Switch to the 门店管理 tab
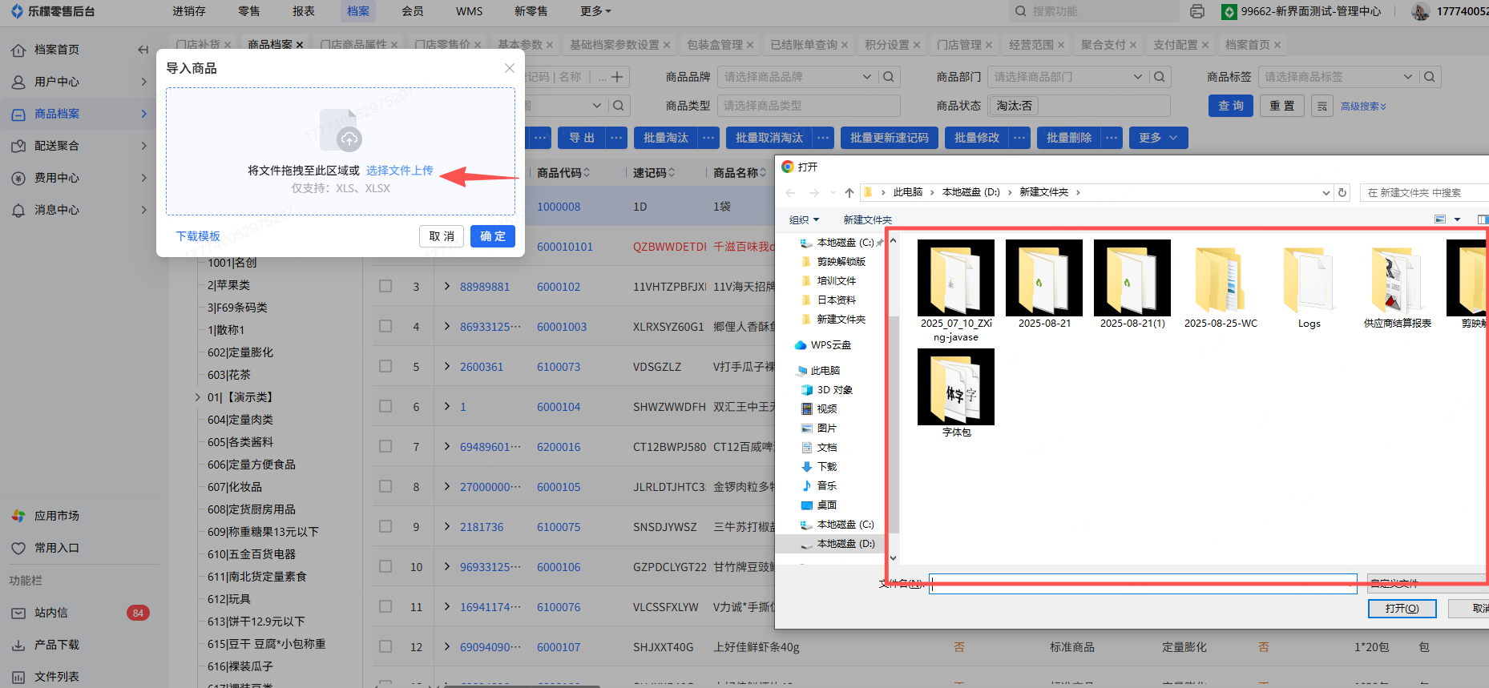Viewport: 1489px width, 688px height. (959, 45)
